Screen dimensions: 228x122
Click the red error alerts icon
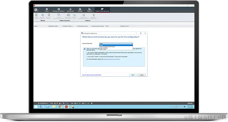click(55, 103)
